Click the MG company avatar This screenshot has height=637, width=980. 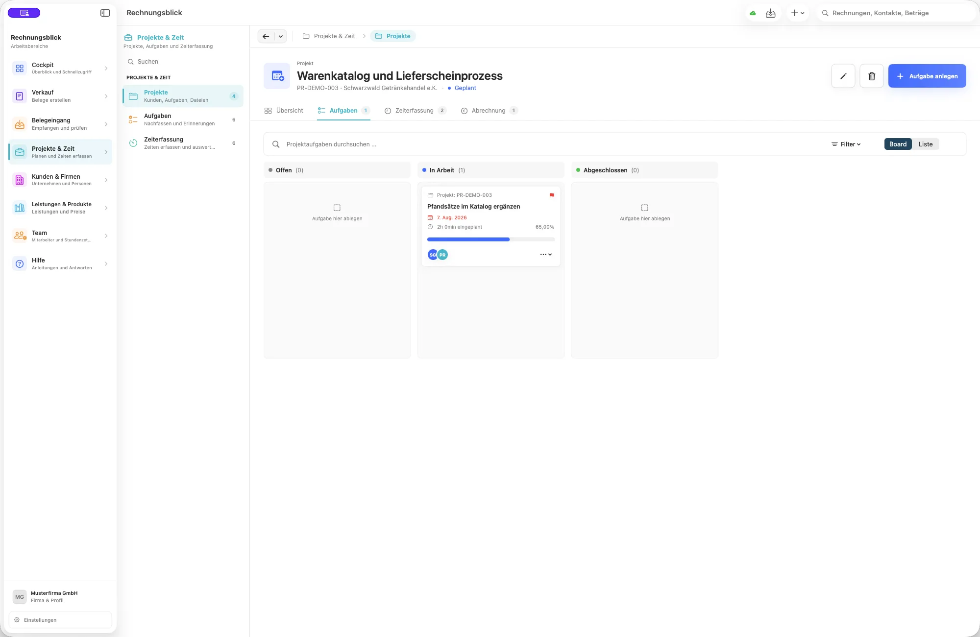click(x=20, y=597)
